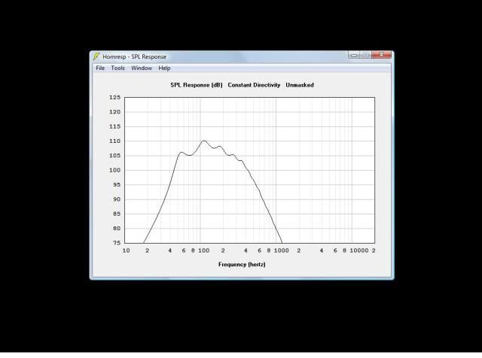Click the 'SPL Response (dB)' chart title

click(197, 85)
